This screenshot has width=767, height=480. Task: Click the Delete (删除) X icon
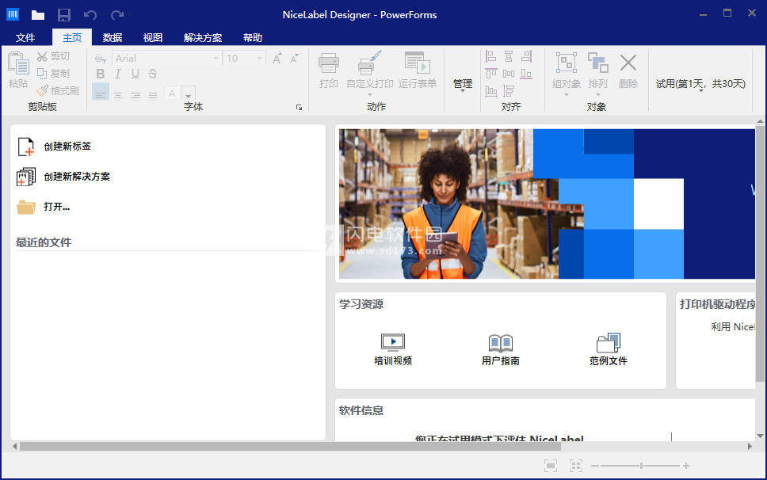click(x=628, y=63)
